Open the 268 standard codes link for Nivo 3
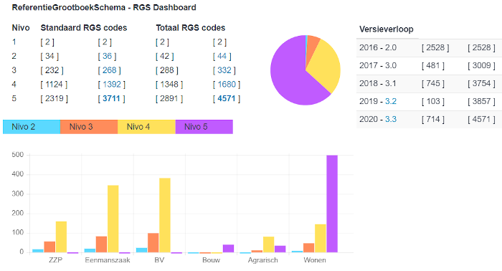 (x=109, y=70)
